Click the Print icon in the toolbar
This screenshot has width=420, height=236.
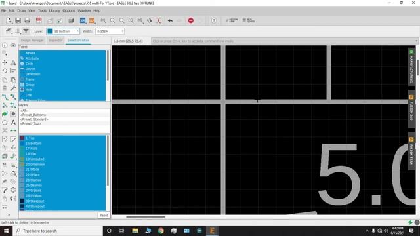(27, 20)
